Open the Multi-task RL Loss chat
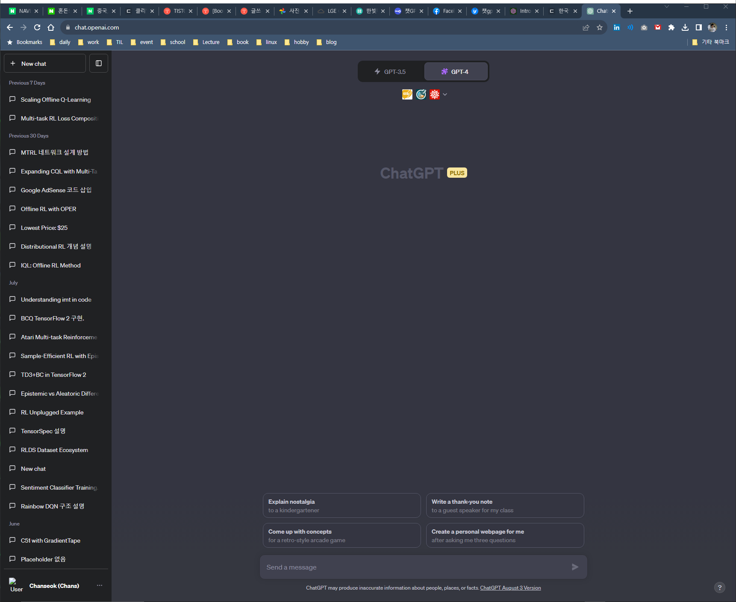The image size is (736, 602). (56, 118)
